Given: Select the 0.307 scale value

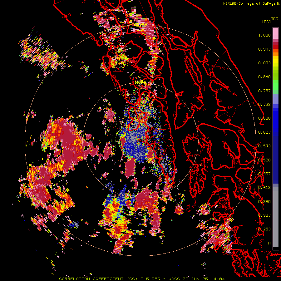Looking at the screenshot, I should 264,215.
